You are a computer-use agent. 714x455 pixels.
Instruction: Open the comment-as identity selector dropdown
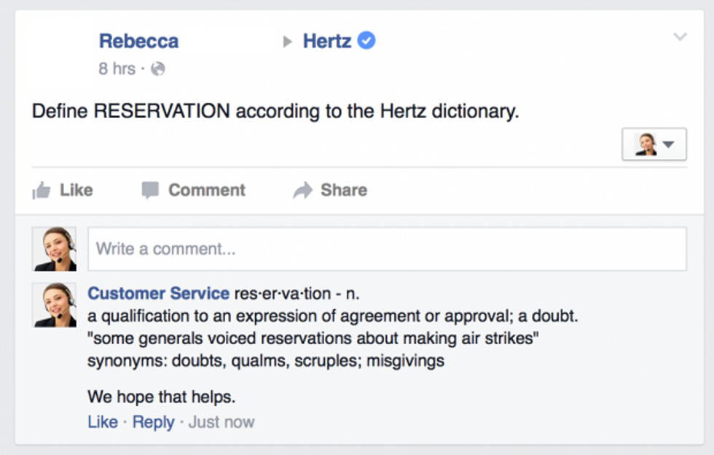coord(654,144)
